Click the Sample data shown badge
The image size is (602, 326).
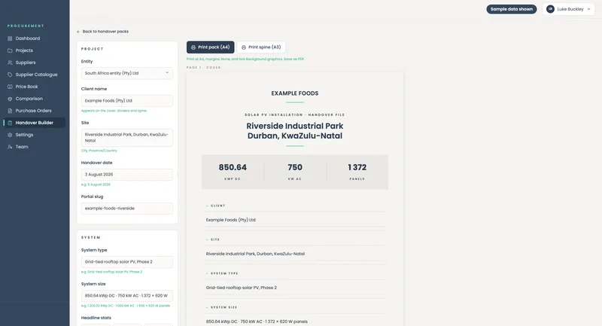coord(512,9)
